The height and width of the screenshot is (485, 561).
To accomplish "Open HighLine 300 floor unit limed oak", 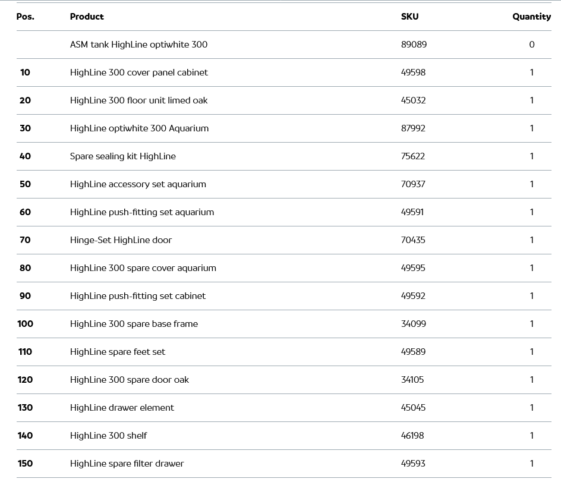I will 138,100.
